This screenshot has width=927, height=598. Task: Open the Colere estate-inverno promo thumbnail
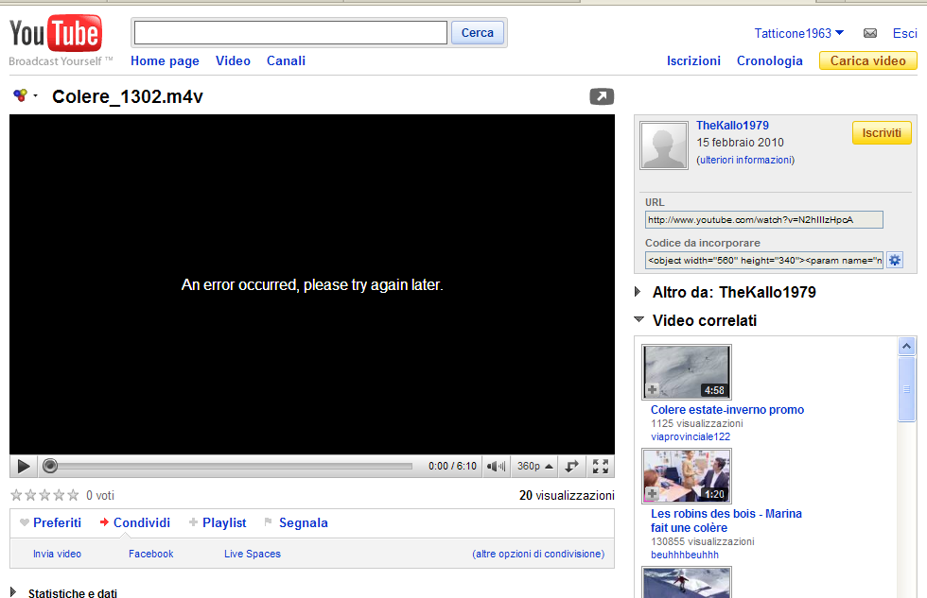(x=686, y=372)
